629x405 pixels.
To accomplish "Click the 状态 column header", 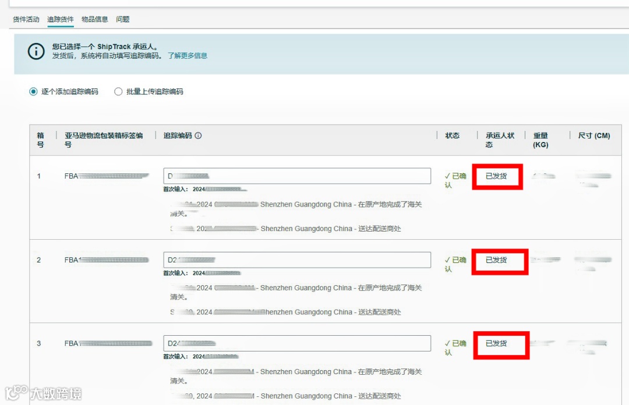I will click(452, 136).
